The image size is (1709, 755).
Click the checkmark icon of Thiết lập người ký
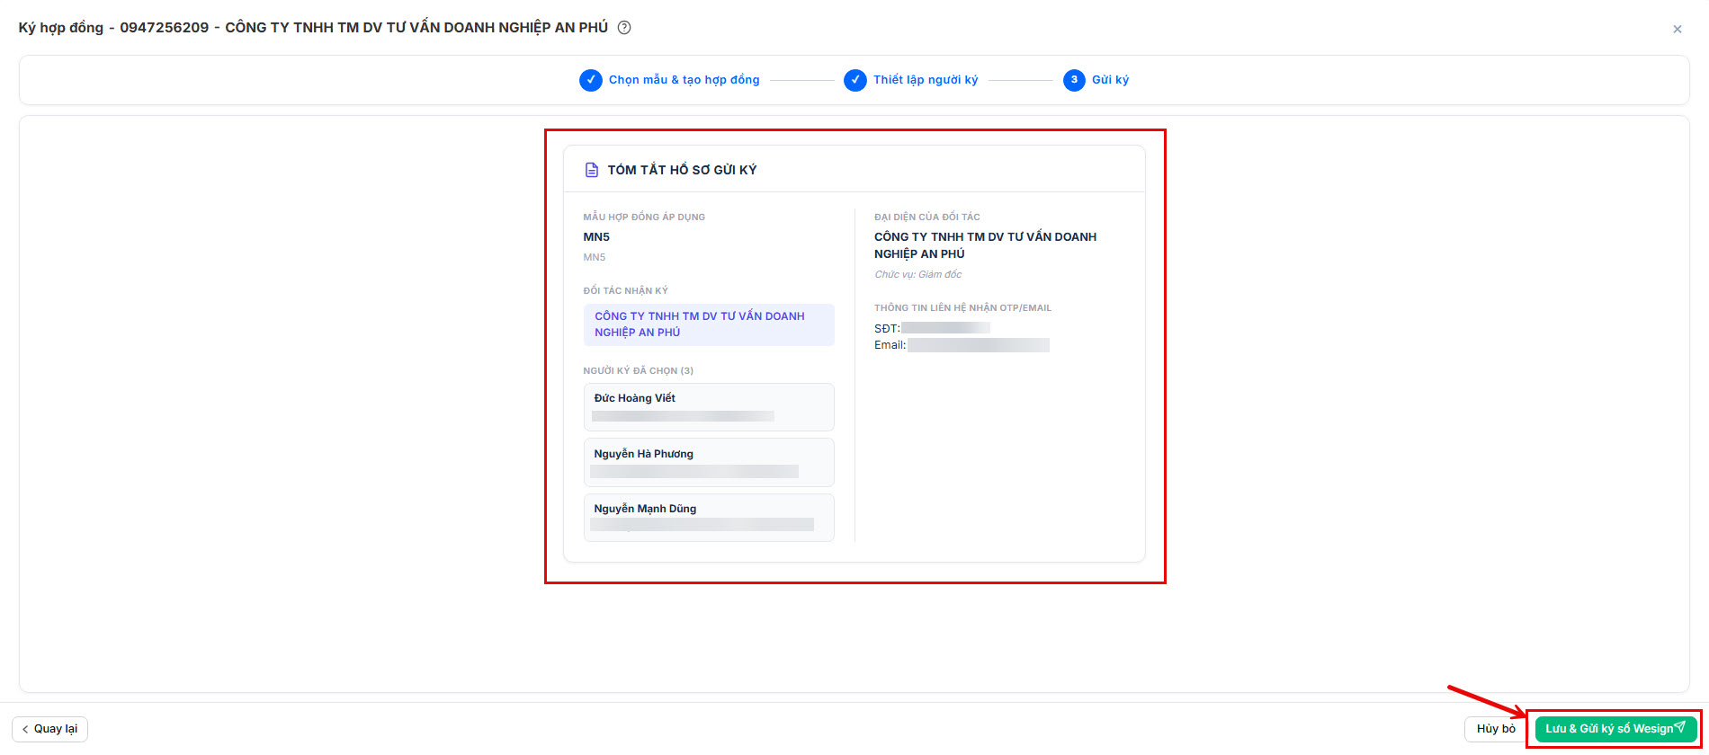pos(855,80)
